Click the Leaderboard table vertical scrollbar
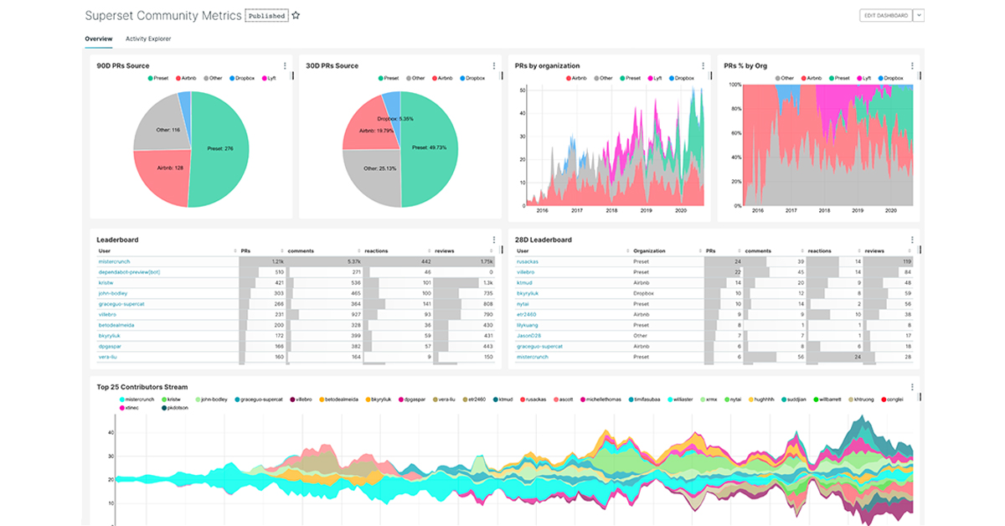The image size is (1005, 526). click(x=501, y=251)
